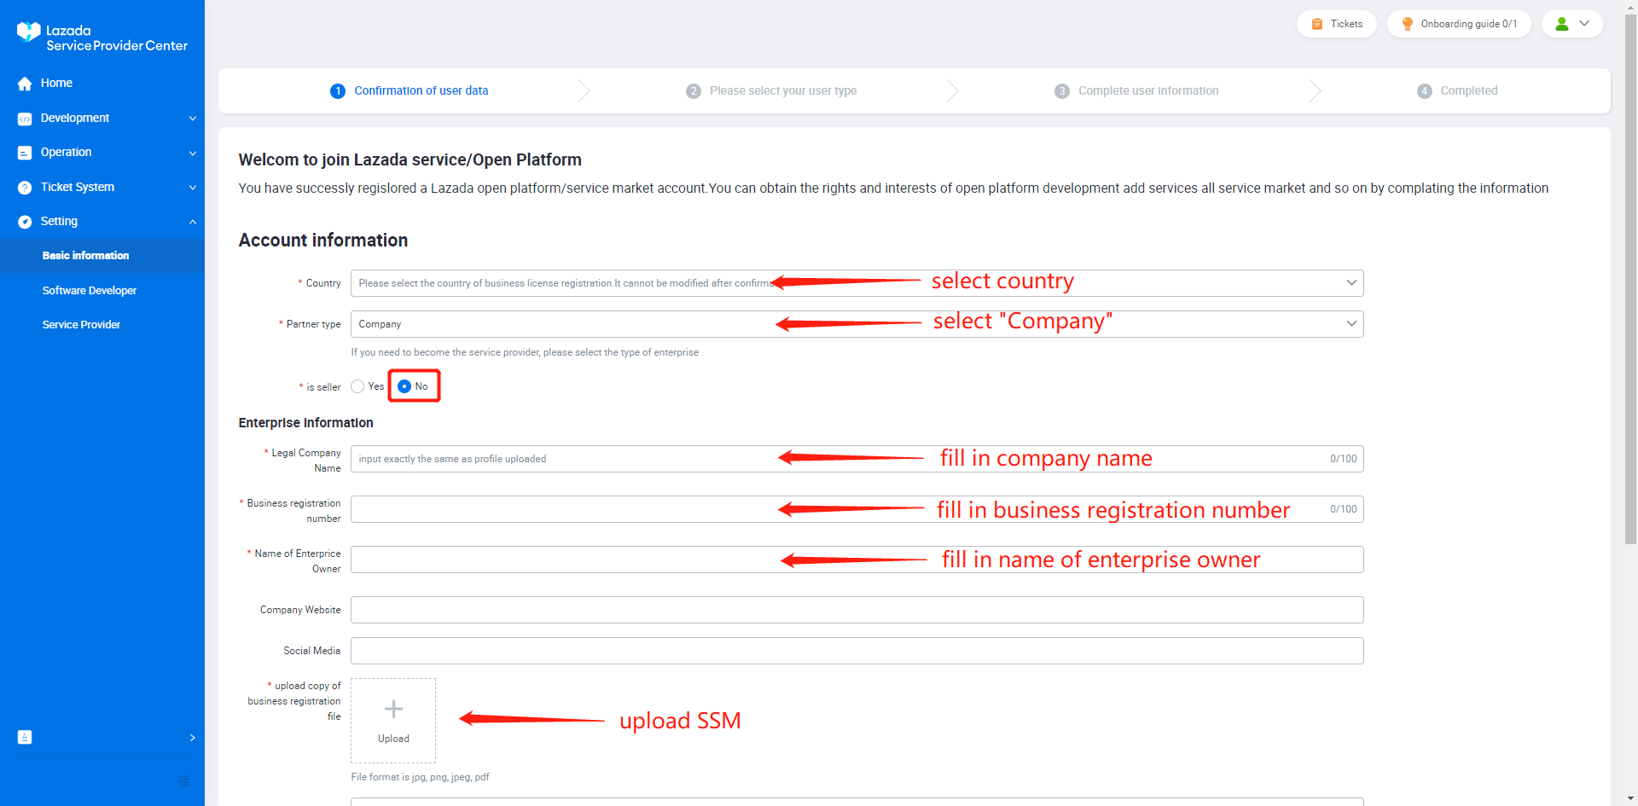Click the scrollbar top arrow
Viewport: 1638px width, 806px height.
[x=1630, y=6]
